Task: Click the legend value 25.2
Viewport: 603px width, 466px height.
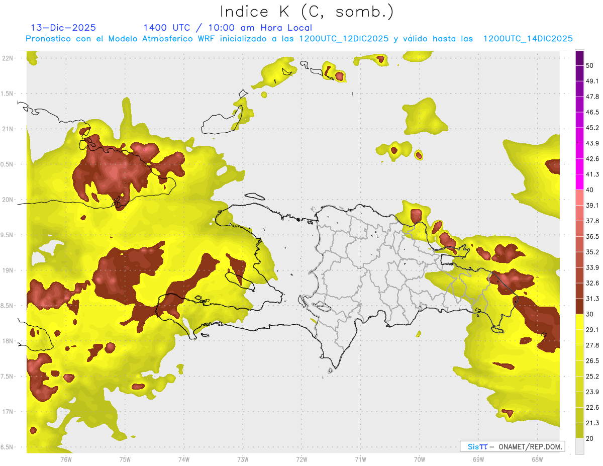Action: click(x=592, y=377)
